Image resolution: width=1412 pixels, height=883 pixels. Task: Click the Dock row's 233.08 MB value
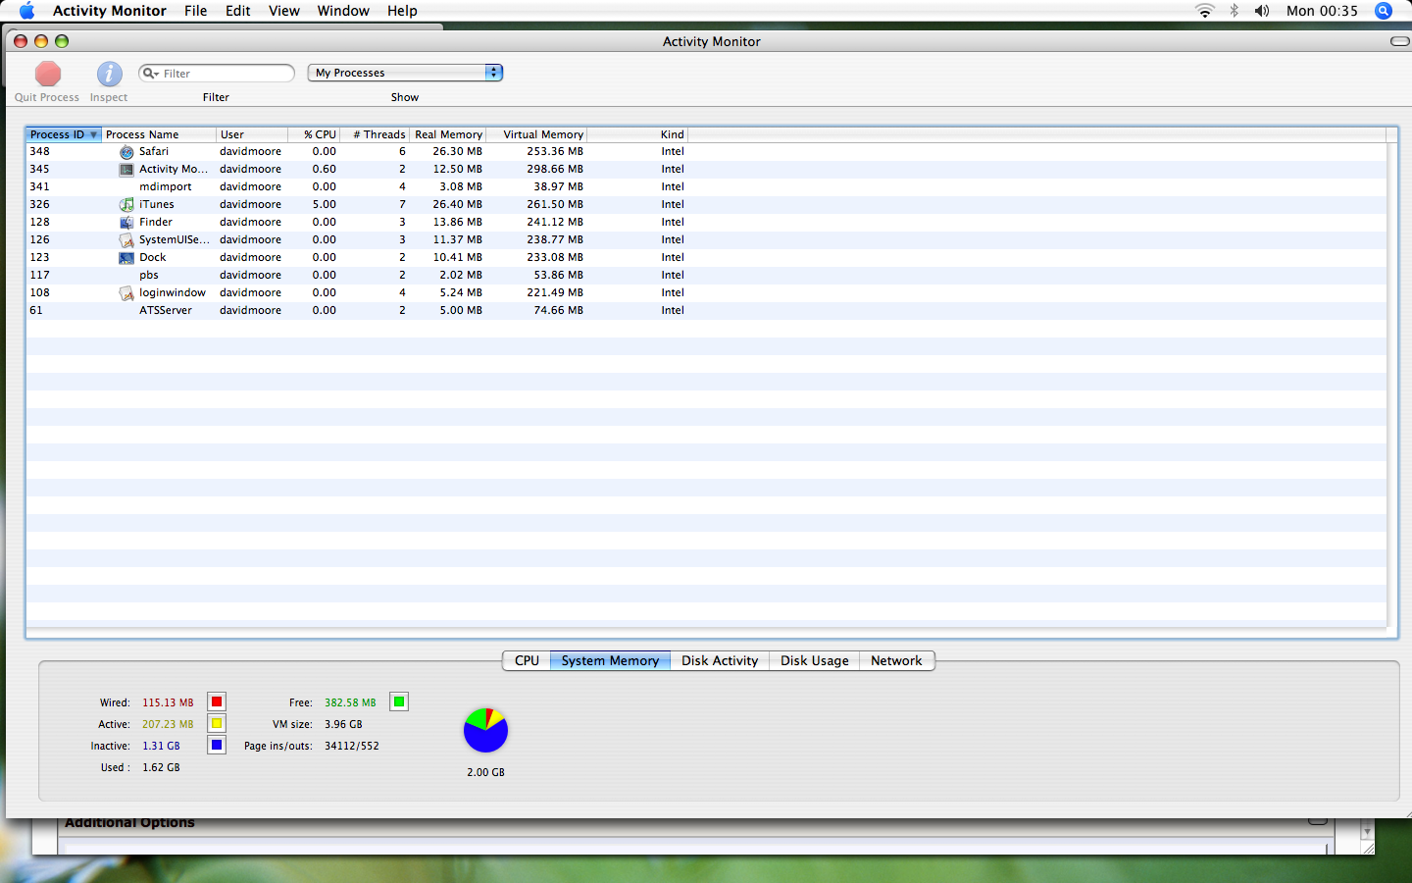pyautogui.click(x=555, y=258)
